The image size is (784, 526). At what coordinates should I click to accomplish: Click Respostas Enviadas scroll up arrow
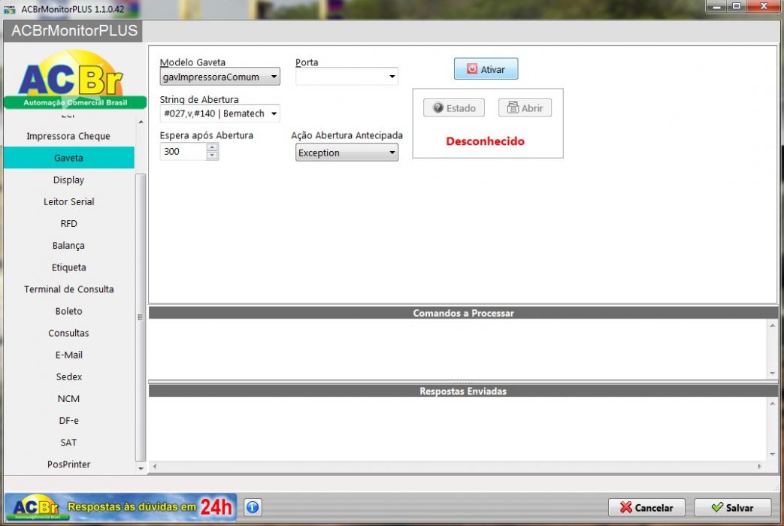click(x=773, y=404)
